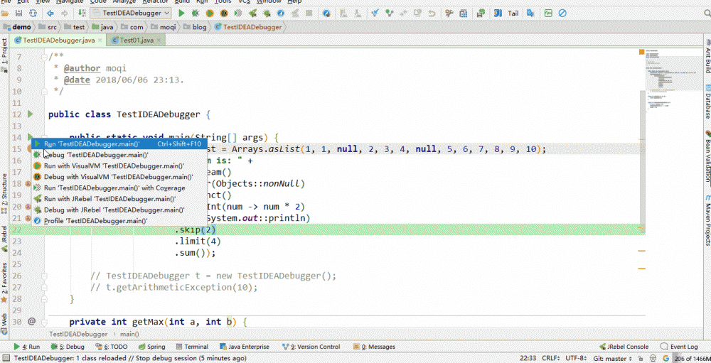The width and height of the screenshot is (711, 363).
Task: Click the src folder in the breadcrumb bar
Action: (x=52, y=27)
